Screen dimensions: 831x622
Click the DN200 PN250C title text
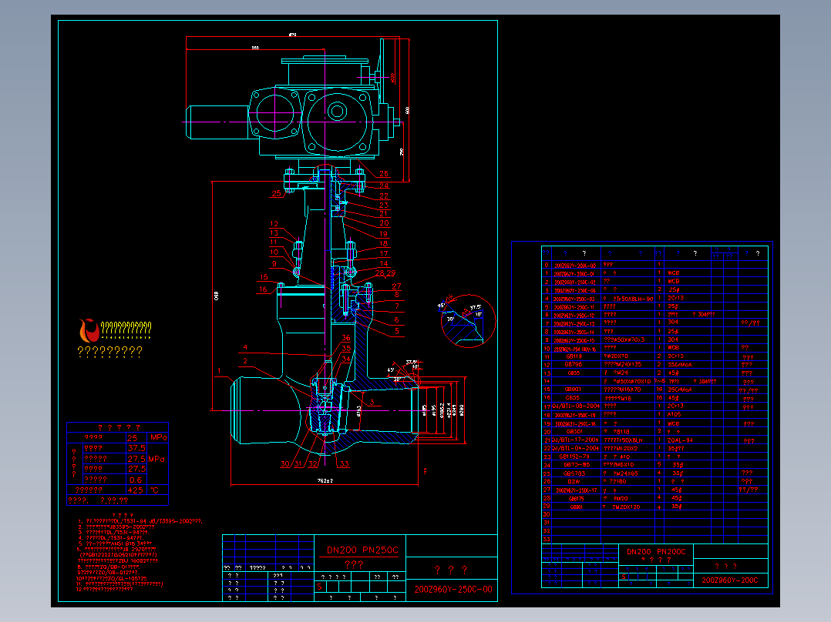coord(362,550)
